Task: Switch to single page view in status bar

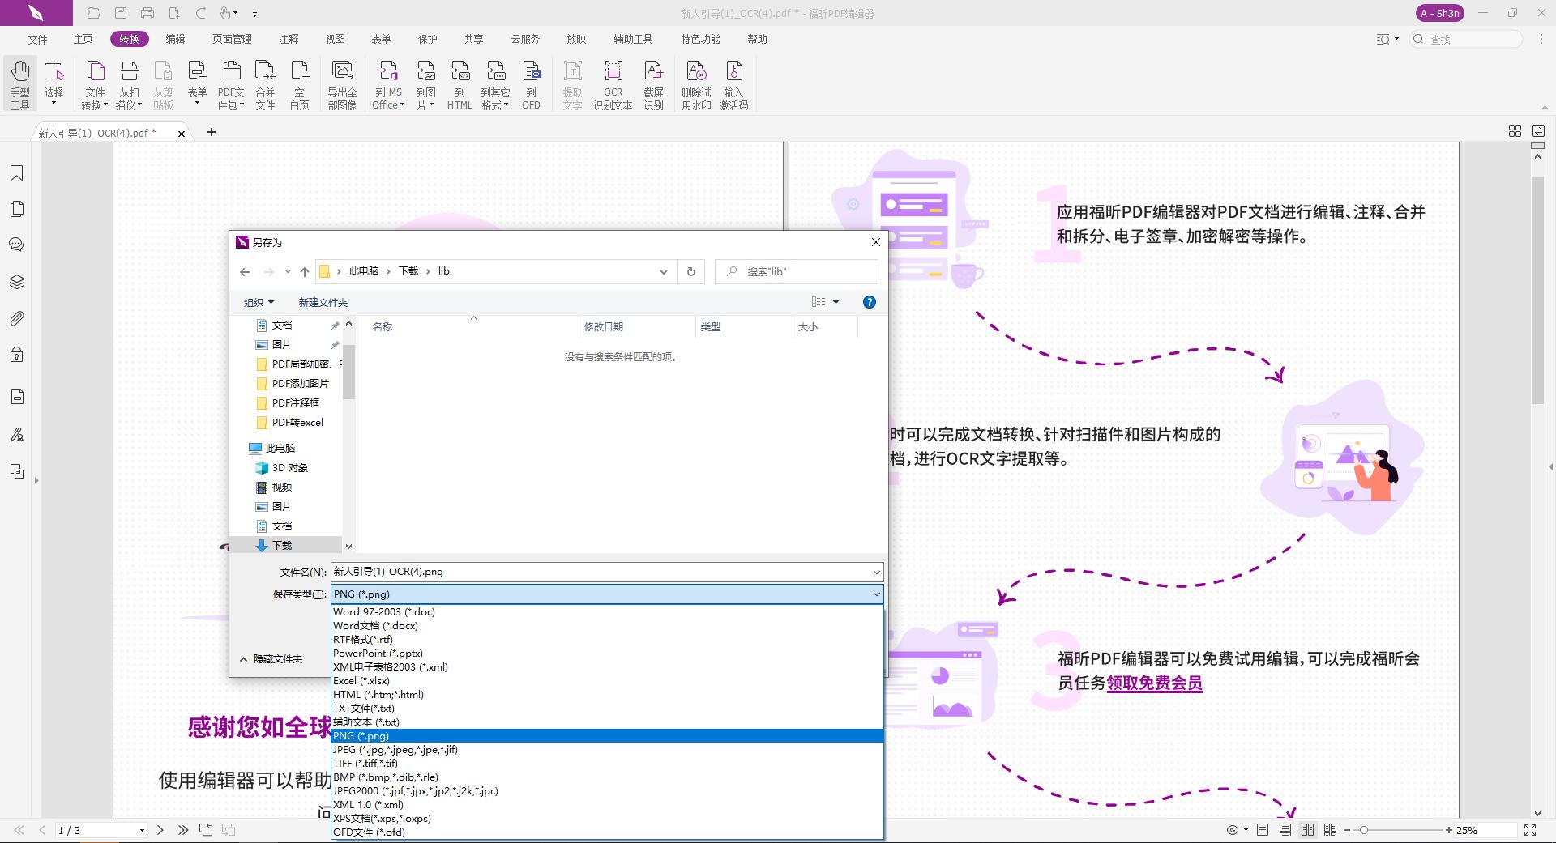Action: [x=1262, y=830]
